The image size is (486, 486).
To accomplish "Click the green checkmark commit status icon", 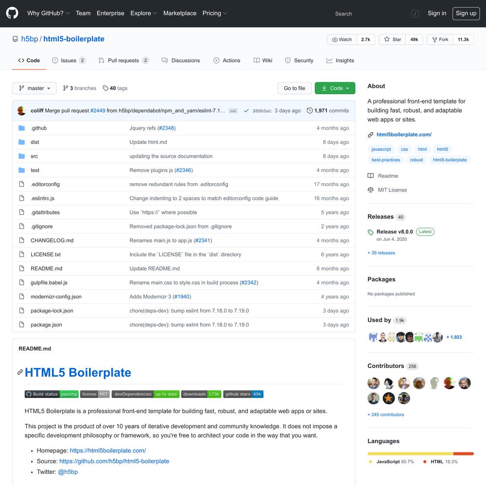I will click(246, 111).
